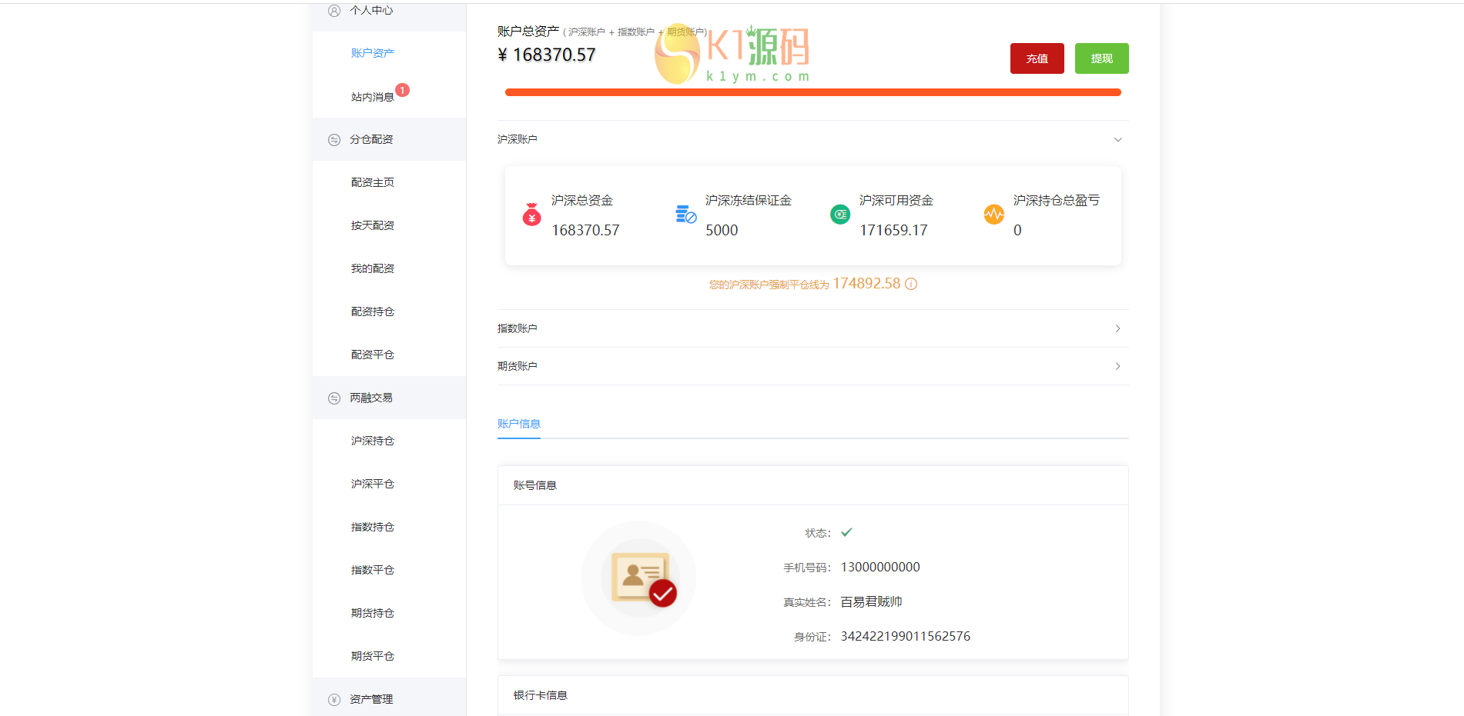Click the phone number 13000000000
The width and height of the screenshot is (1464, 716).
point(880,567)
